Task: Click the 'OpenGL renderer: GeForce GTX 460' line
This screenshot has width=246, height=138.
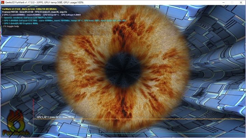Action: coord(27,18)
